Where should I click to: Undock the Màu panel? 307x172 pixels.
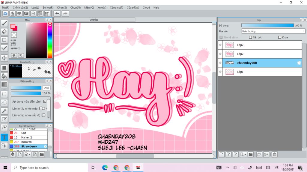pyautogui.click(x=47, y=20)
